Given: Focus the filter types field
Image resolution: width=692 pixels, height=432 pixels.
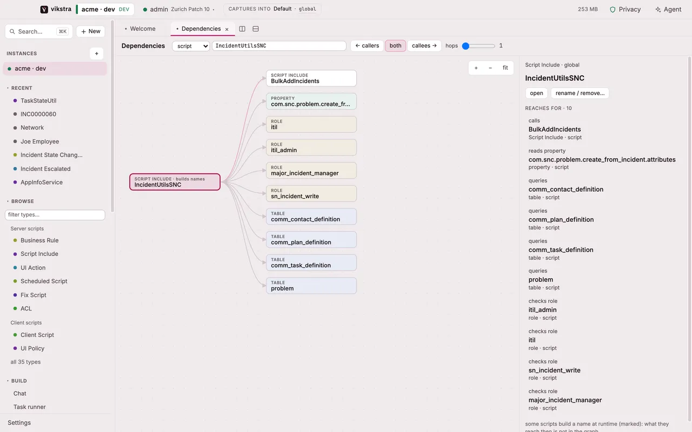Looking at the screenshot, I should 55,215.
